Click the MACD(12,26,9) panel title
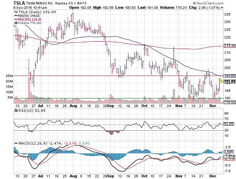The height and width of the screenshot is (179, 236). point(33,143)
